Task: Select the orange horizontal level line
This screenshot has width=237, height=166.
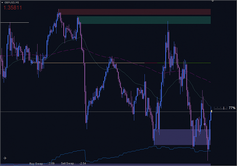Action: tap(89, 63)
